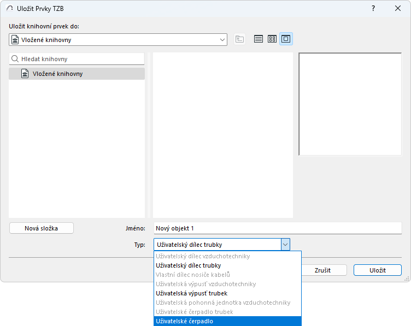
Task: Click the Typ combo box showing Uživatelský dílec trubky
Action: [x=222, y=245]
